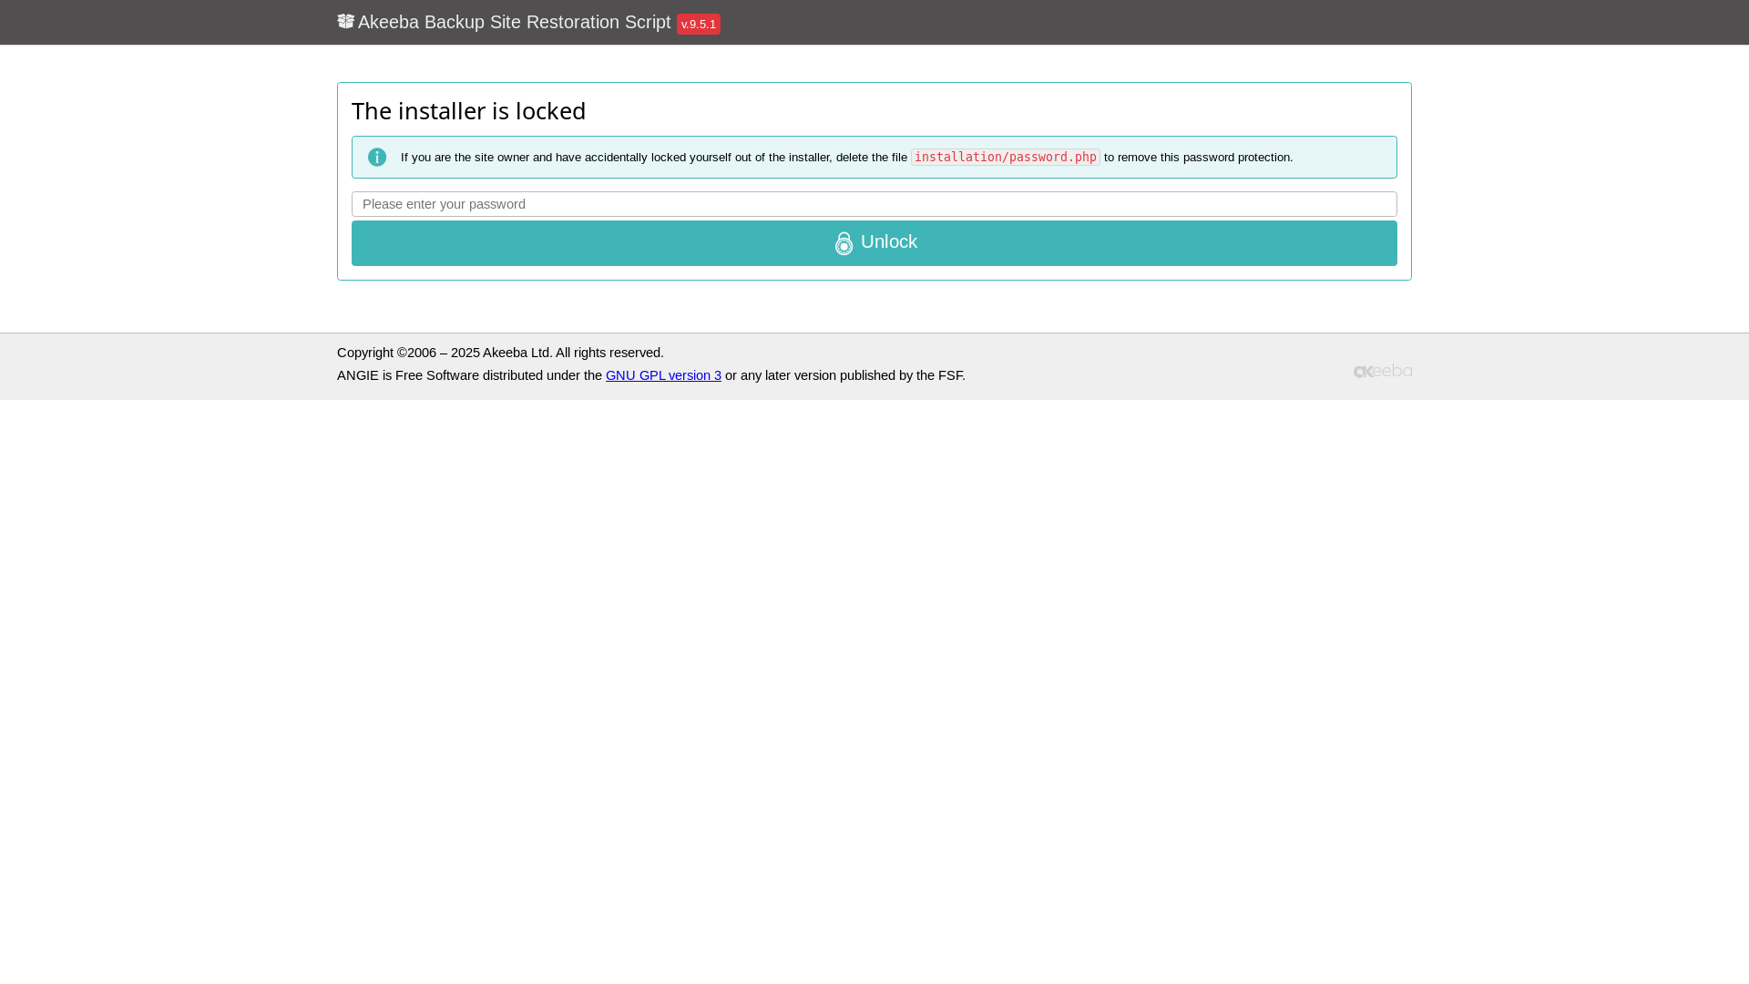Click 'The installer is locked' heading
This screenshot has width=1749, height=984.
(469, 110)
